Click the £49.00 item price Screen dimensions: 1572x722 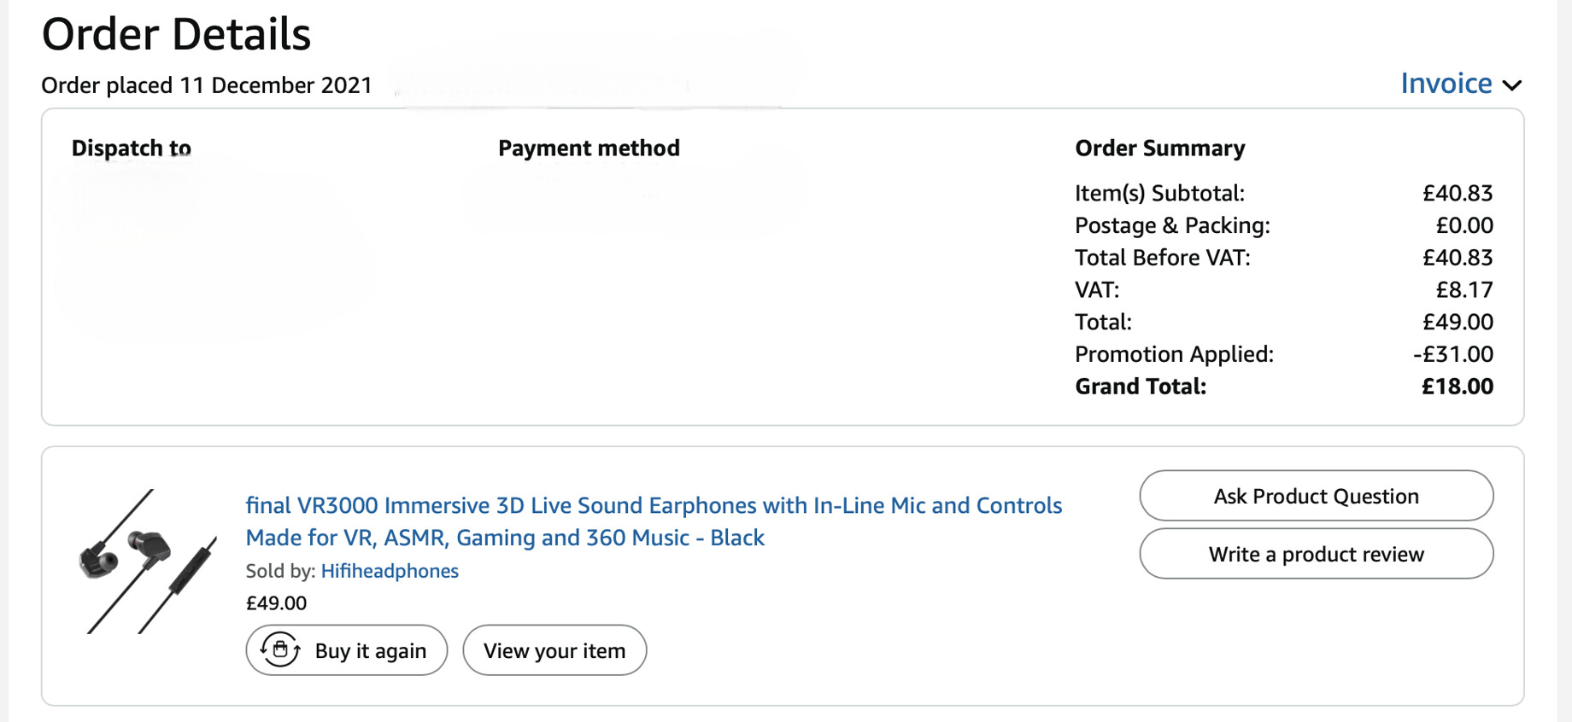[x=276, y=603]
